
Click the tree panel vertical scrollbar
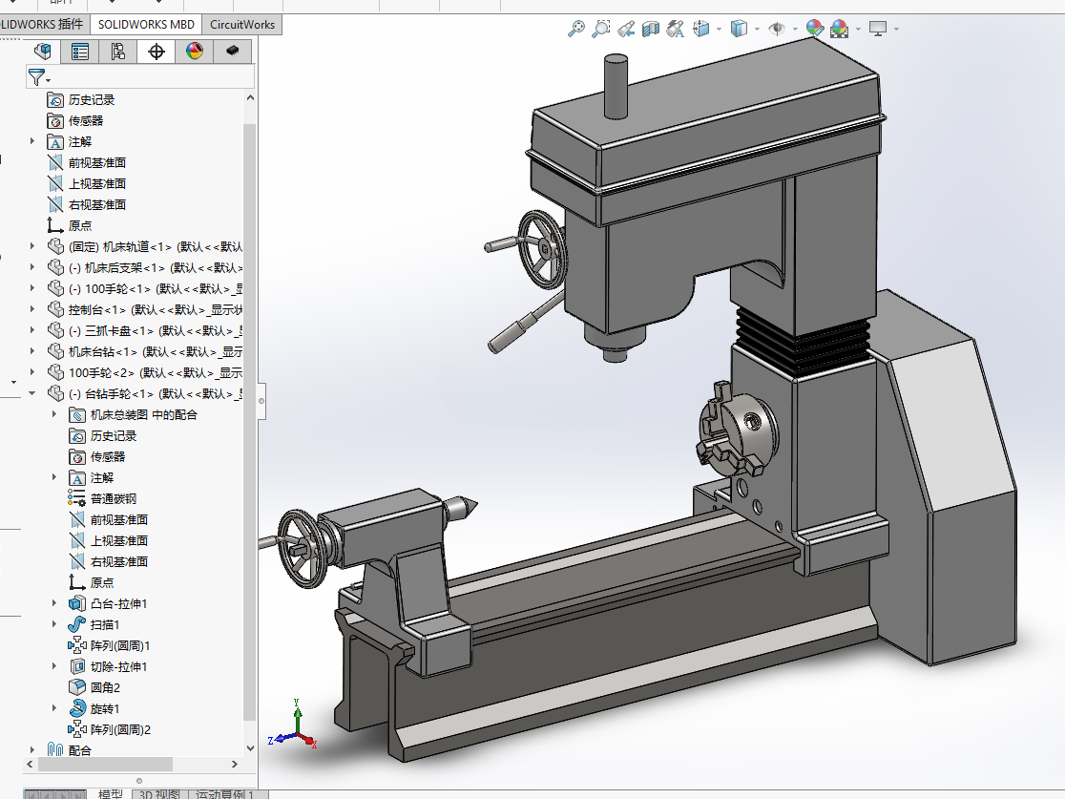pyautogui.click(x=250, y=421)
